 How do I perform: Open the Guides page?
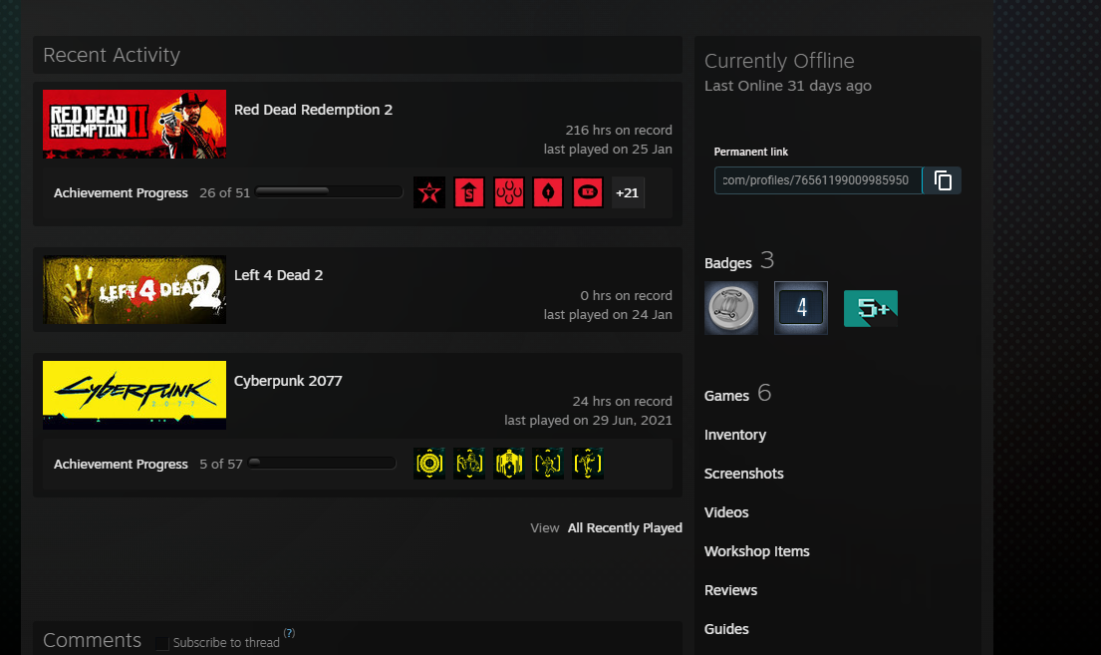tap(726, 629)
